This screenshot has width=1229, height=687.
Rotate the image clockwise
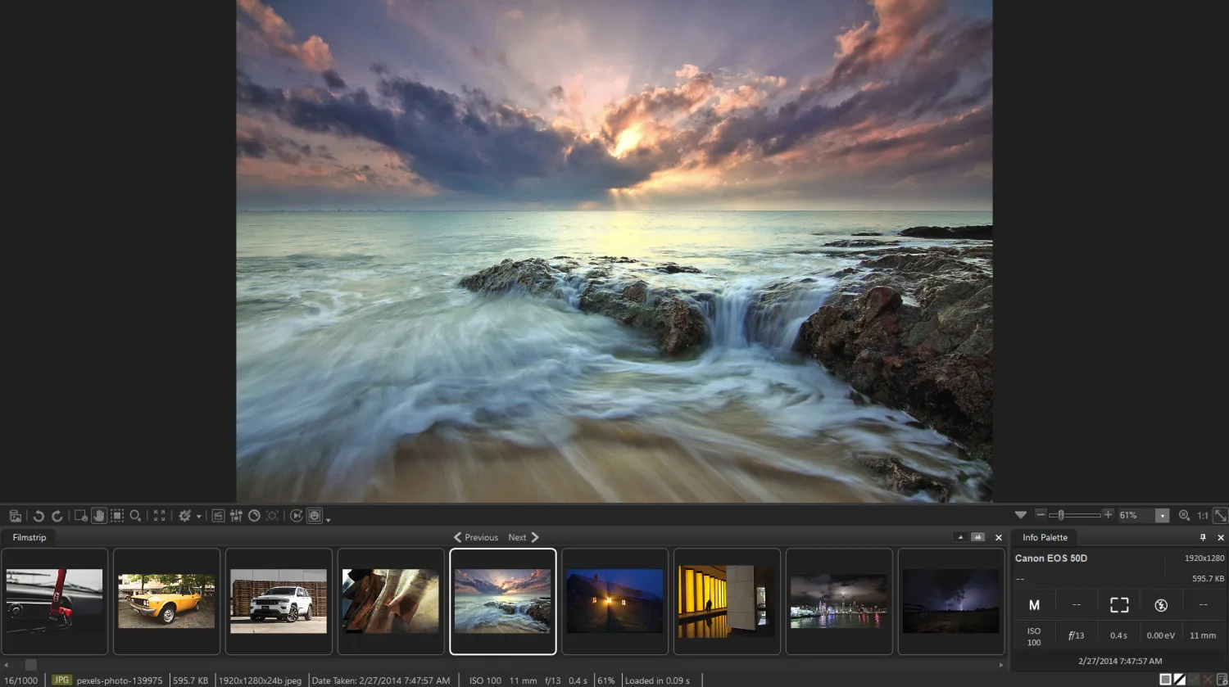point(57,516)
